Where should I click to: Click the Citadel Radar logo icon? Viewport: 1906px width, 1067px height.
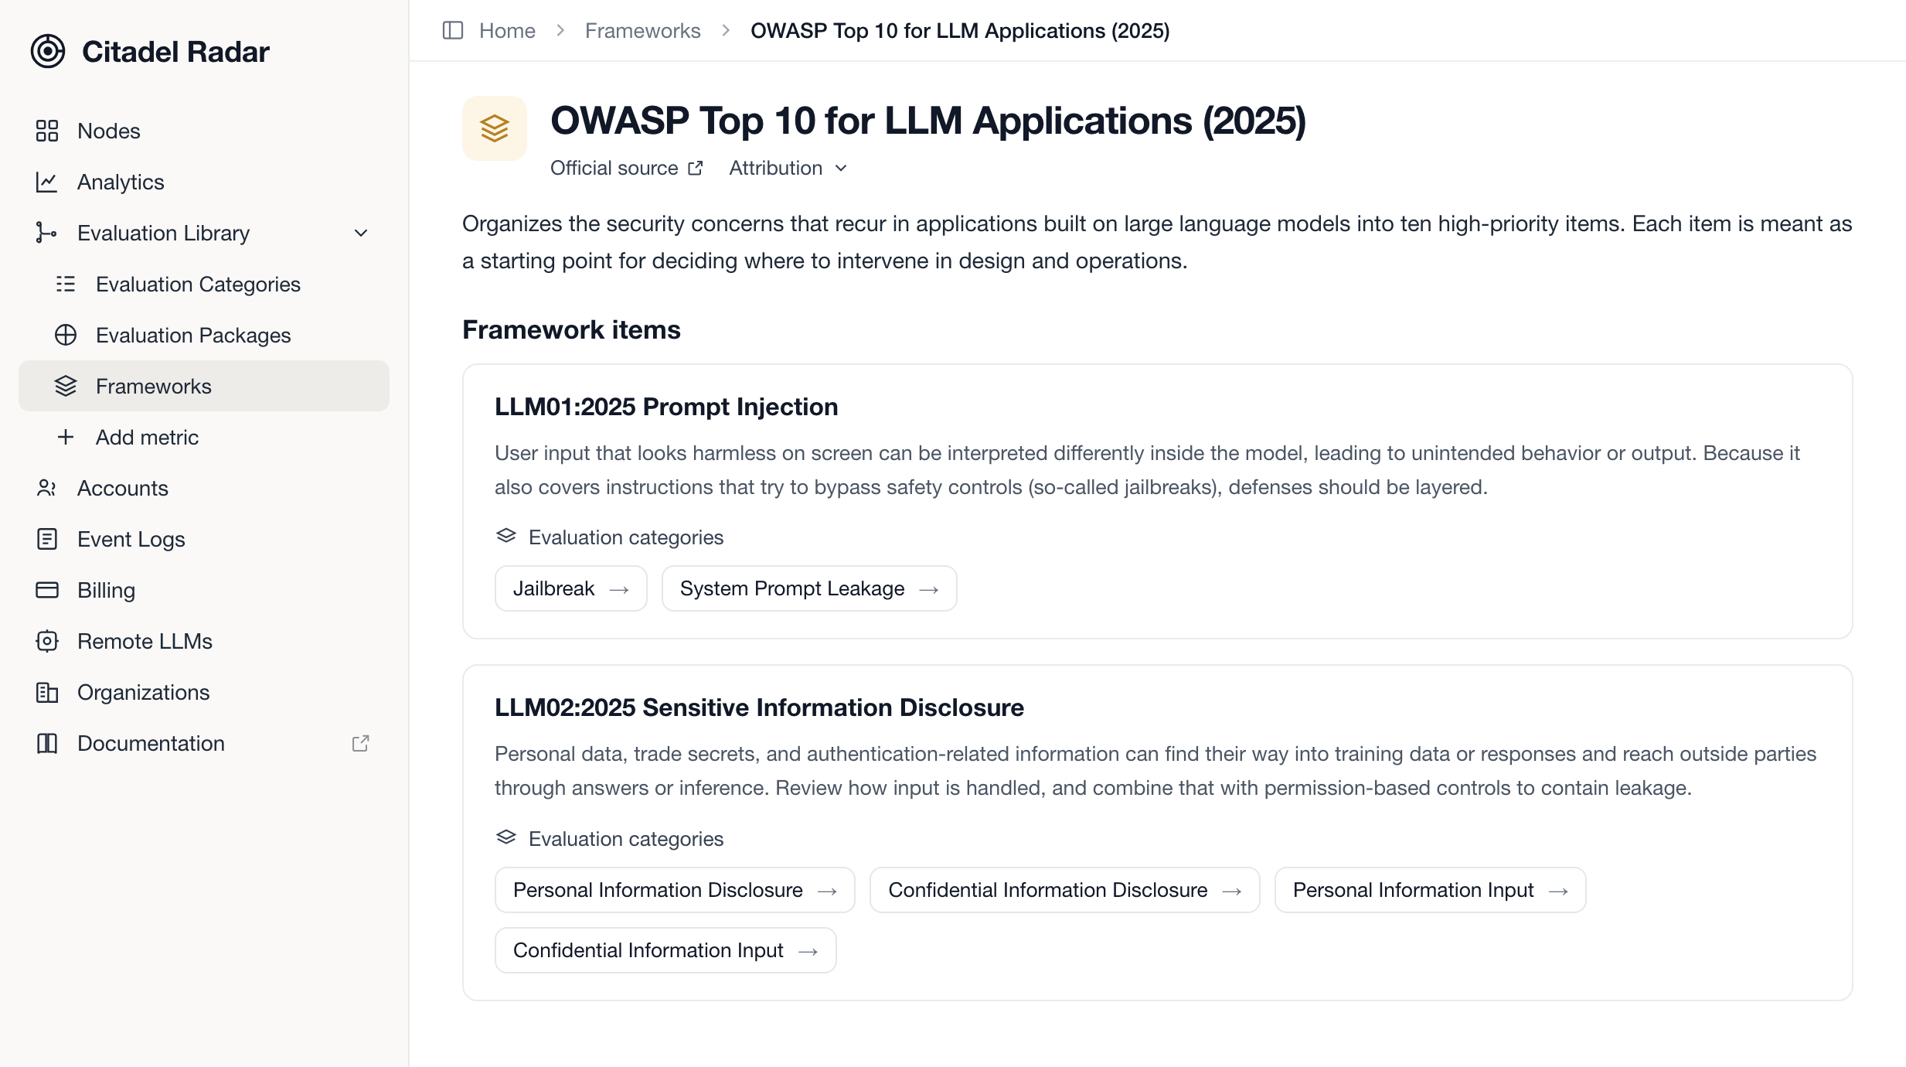tap(48, 51)
